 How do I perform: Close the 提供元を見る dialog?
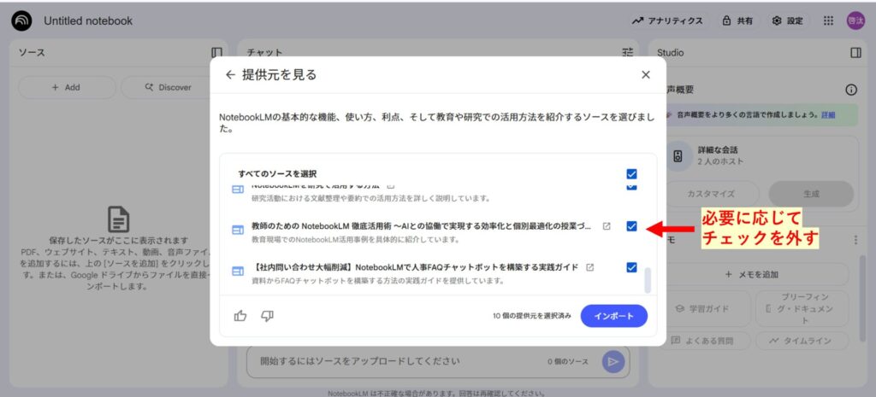coord(646,75)
